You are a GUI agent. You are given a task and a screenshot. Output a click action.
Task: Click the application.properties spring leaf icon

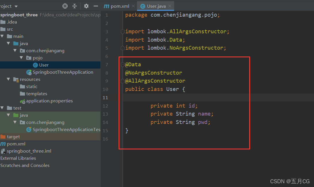(x=22, y=101)
